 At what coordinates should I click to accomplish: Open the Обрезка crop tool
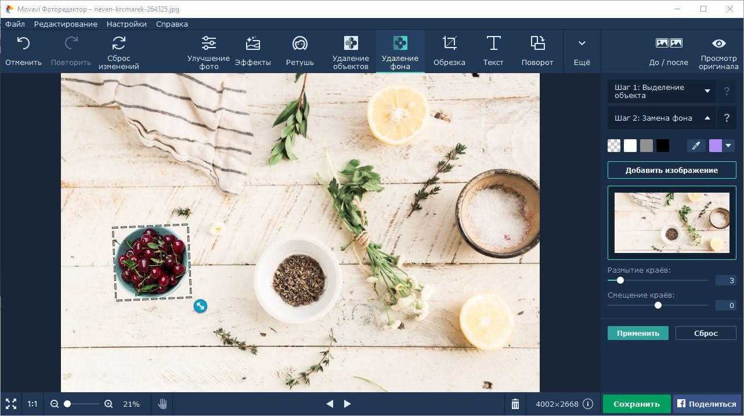pos(449,44)
